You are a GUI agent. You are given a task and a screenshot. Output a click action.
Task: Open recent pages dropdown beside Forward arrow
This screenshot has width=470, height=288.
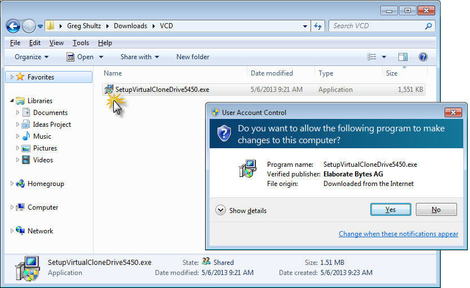click(x=40, y=26)
